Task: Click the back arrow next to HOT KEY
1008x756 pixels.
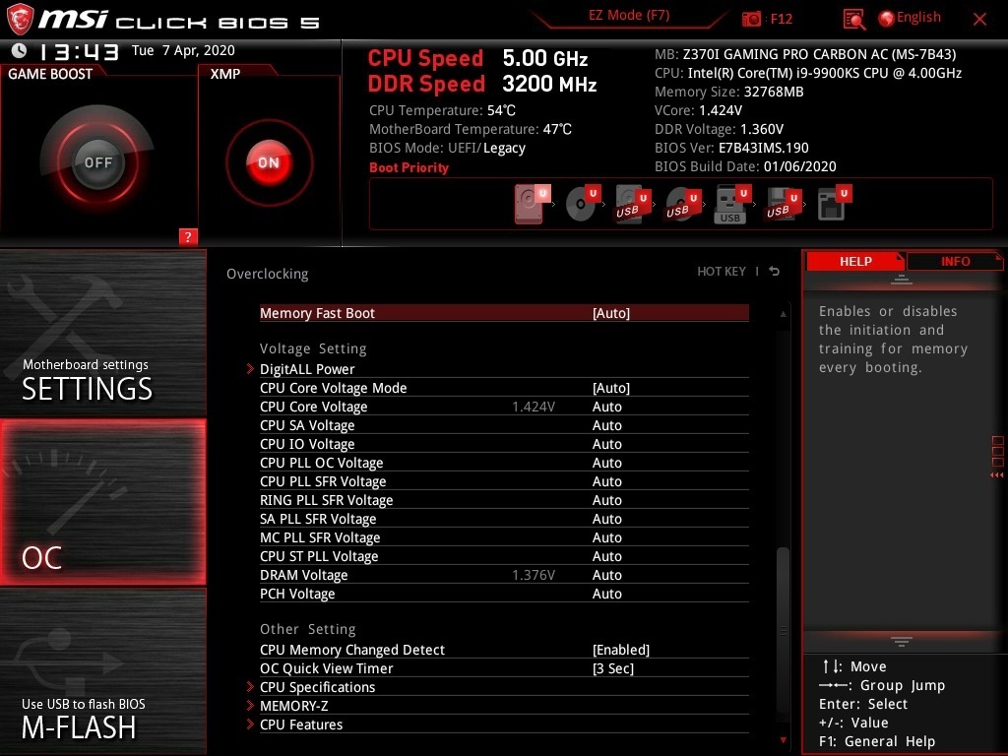Action: coord(775,272)
